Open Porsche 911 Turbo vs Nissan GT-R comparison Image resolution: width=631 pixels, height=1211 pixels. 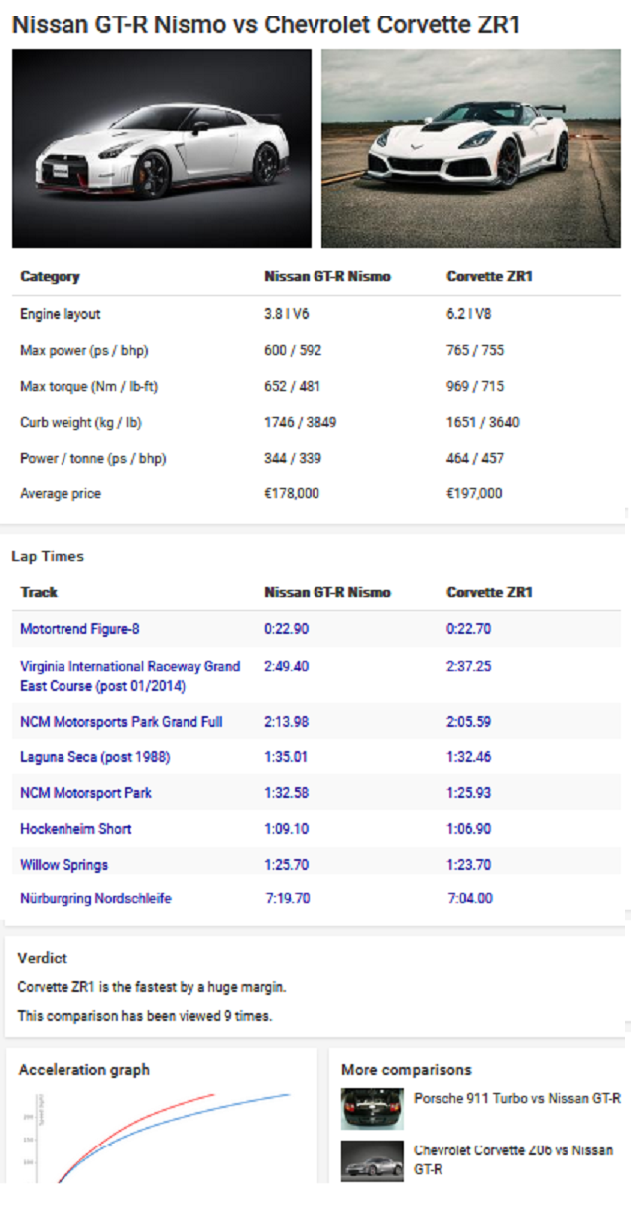pos(517,1098)
